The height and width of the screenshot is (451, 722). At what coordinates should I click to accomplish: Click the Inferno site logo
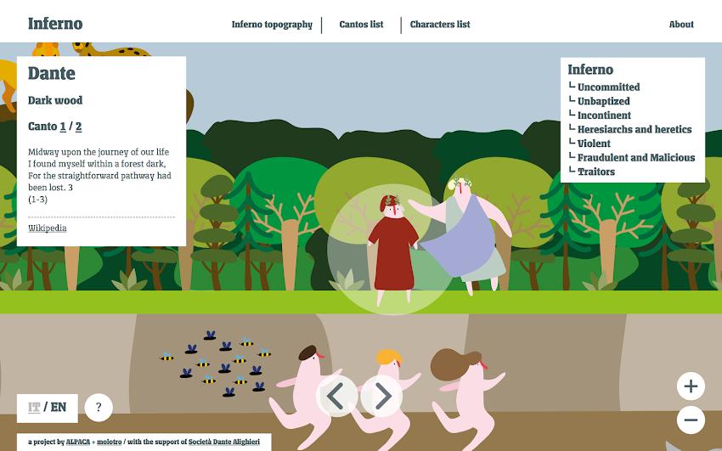(x=55, y=24)
